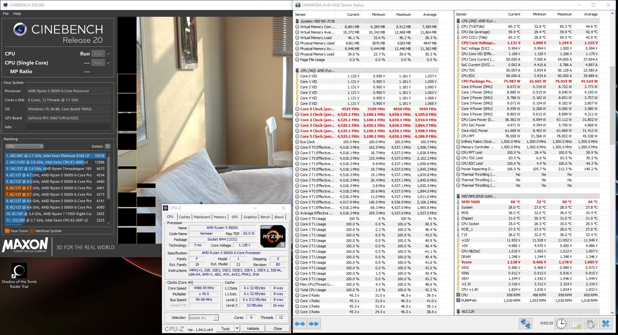This screenshot has width=618, height=335.
Task: Toggle the CPU test checkbox in Cinebench
Action: tap(109, 54)
